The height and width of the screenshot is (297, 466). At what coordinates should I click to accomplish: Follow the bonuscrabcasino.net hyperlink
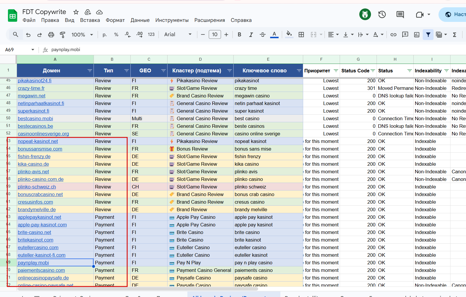40,194
